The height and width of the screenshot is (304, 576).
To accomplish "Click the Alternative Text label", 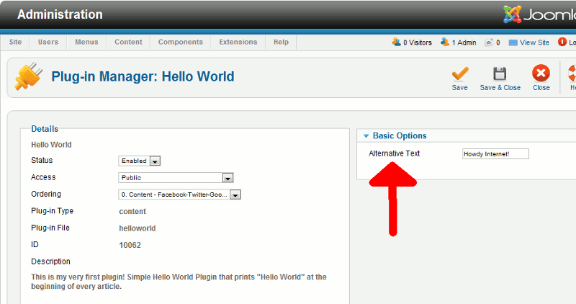I will click(394, 153).
